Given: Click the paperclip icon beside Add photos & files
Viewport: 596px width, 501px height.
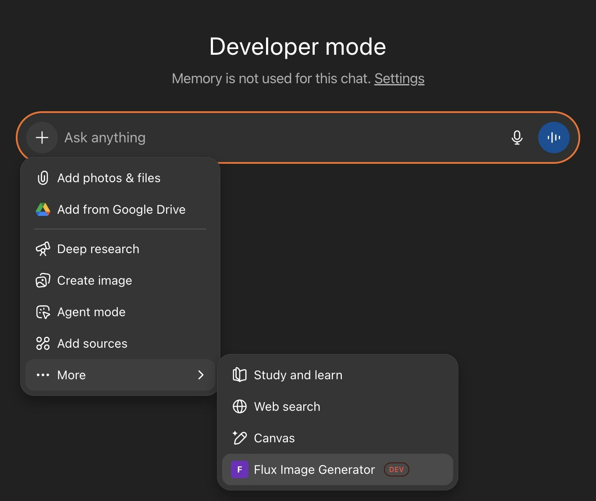Looking at the screenshot, I should (x=43, y=178).
